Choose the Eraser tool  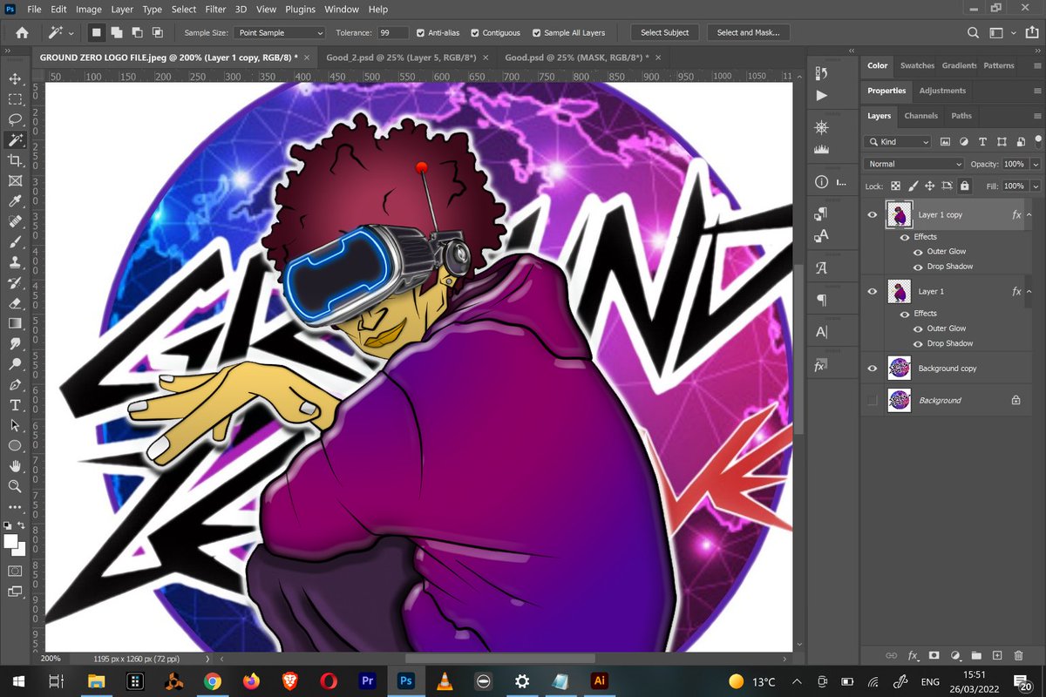15,303
